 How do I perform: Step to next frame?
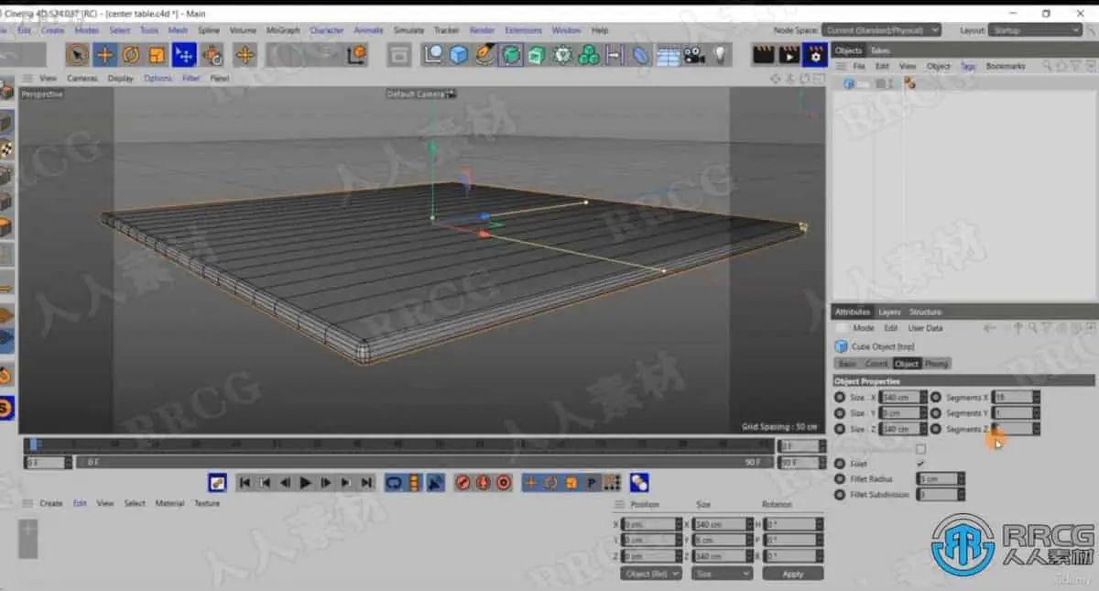point(326,482)
